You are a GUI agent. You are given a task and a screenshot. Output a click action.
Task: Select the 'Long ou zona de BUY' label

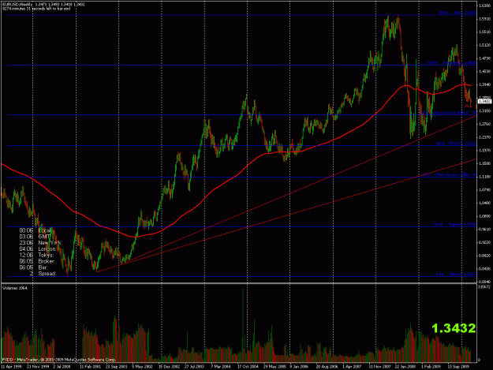[x=448, y=113]
